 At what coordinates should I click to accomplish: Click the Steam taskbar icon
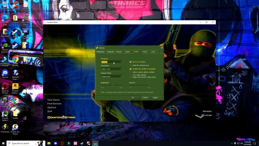(x=82, y=143)
